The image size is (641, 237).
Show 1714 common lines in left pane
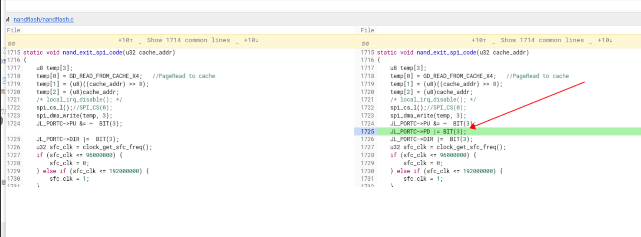tap(189, 40)
